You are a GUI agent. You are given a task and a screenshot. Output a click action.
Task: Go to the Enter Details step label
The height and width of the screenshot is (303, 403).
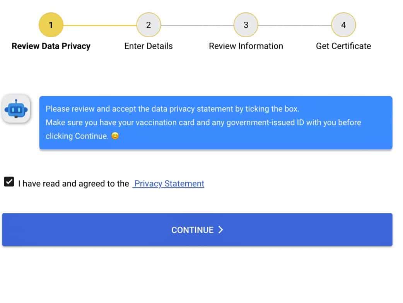pos(149,46)
